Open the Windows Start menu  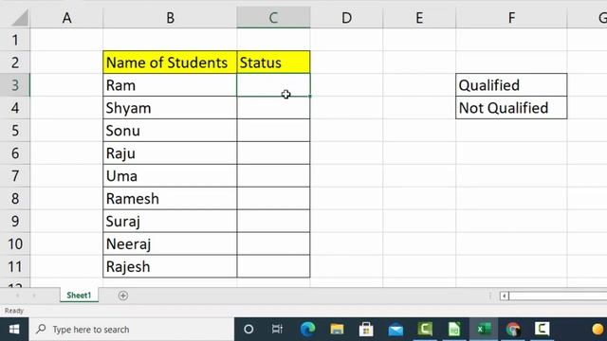[x=14, y=330]
